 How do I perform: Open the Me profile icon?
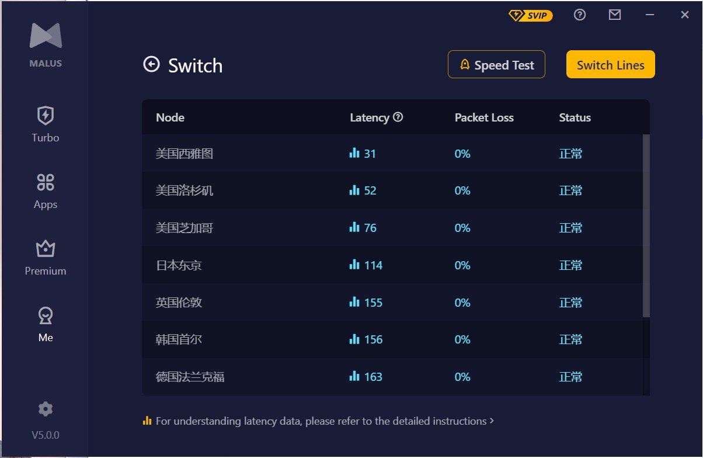coord(46,316)
